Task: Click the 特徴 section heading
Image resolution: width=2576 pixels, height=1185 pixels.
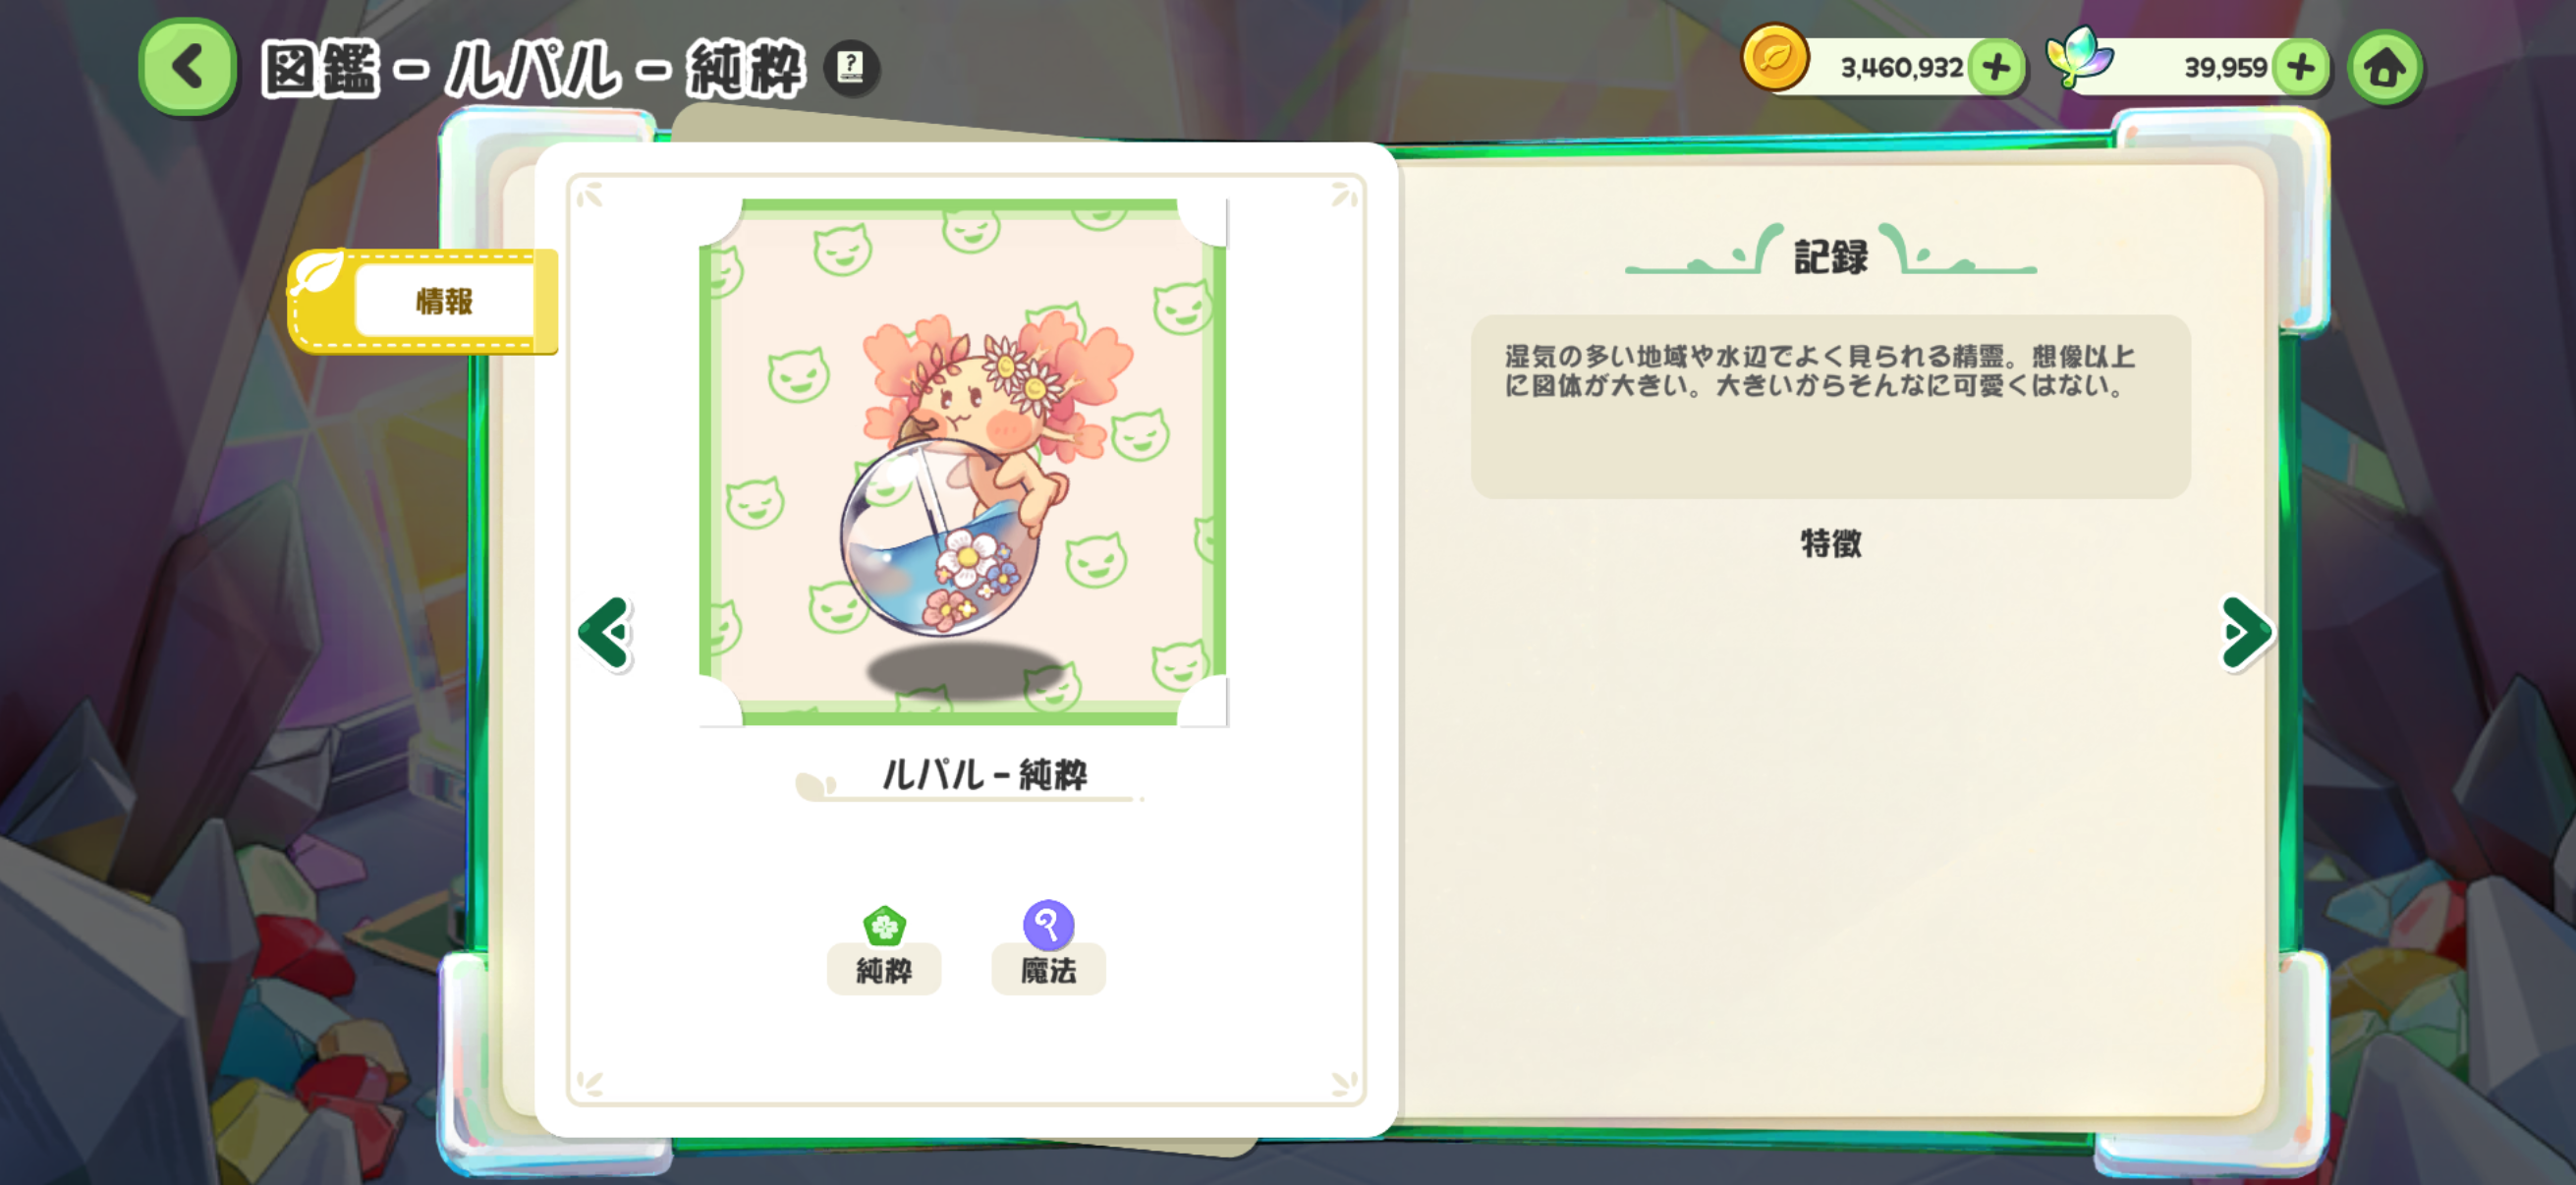Action: (1830, 543)
